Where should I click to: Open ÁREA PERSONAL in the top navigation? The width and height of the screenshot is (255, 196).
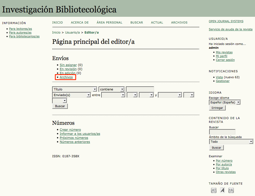[109, 22]
